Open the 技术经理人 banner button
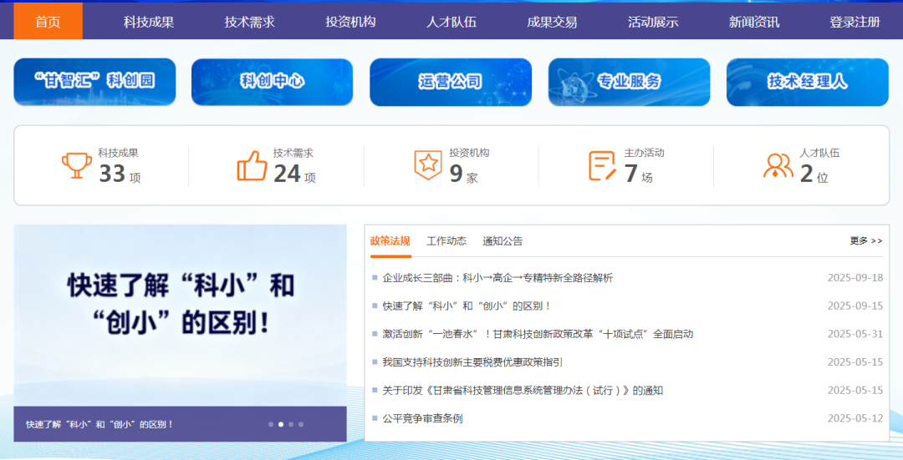The width and height of the screenshot is (903, 460). pos(807,82)
